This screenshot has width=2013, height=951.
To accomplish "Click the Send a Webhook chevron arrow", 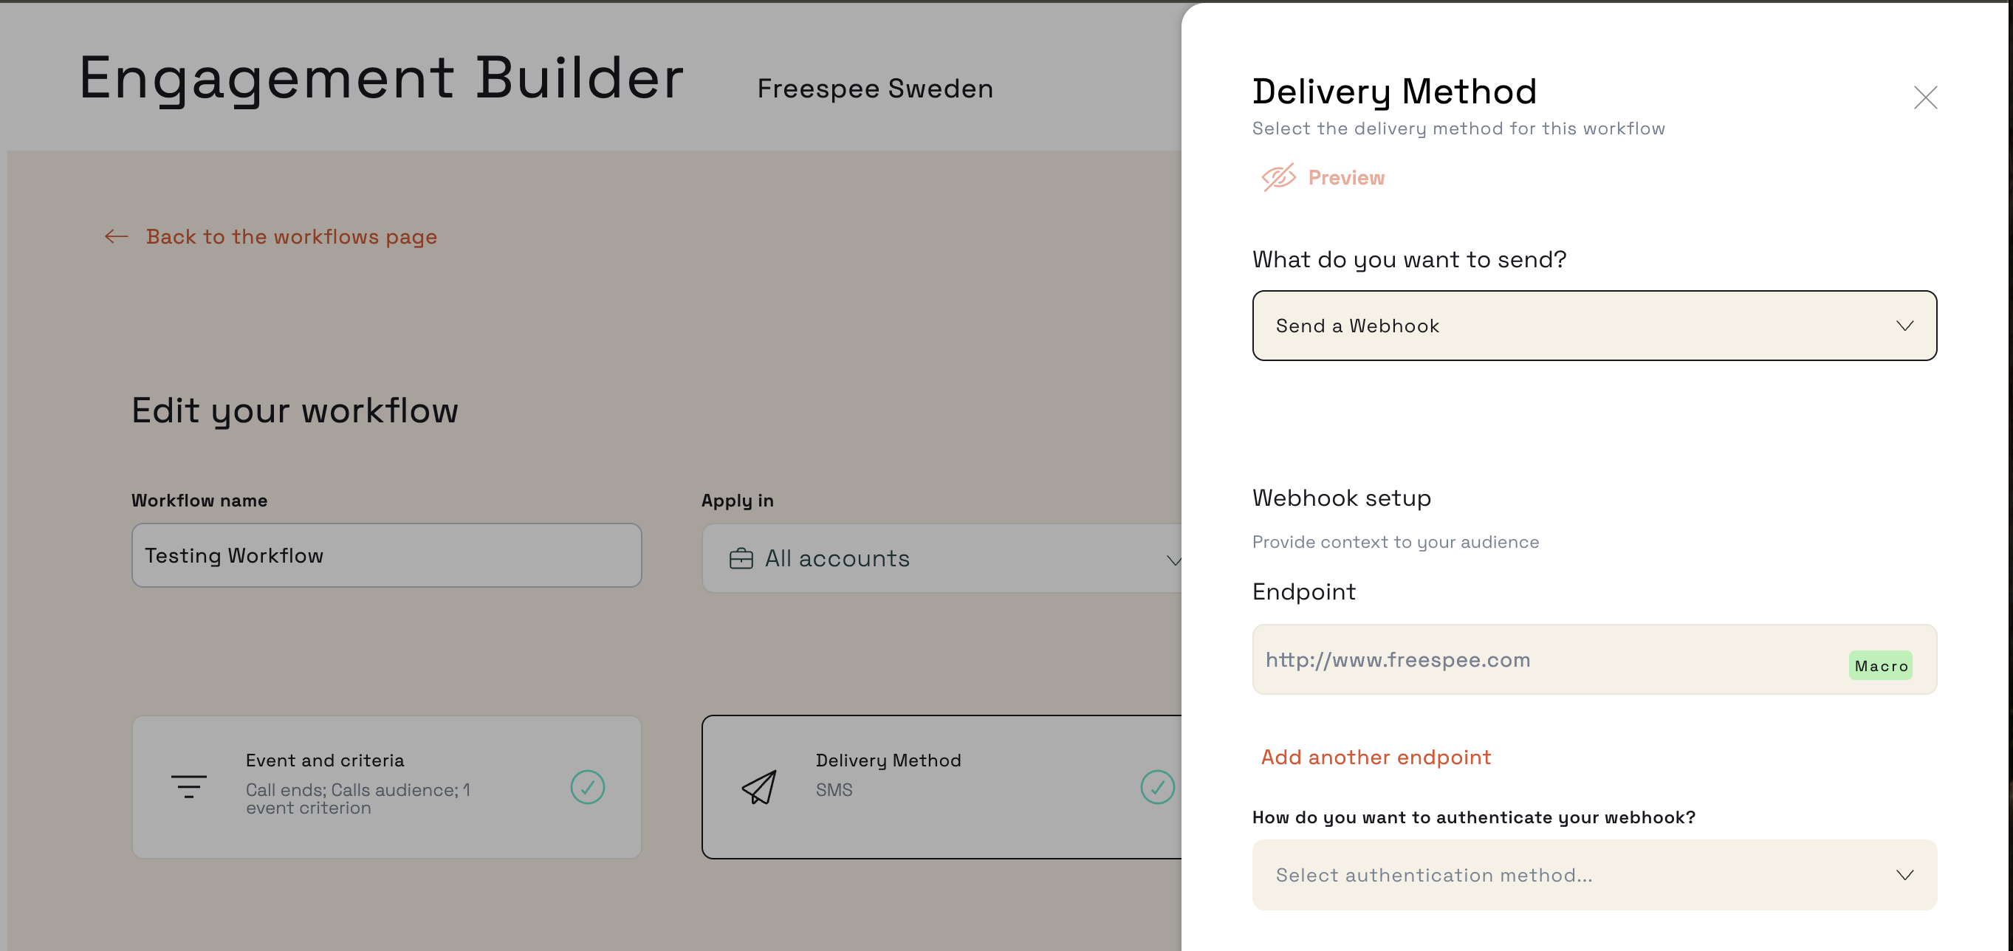I will (x=1904, y=326).
